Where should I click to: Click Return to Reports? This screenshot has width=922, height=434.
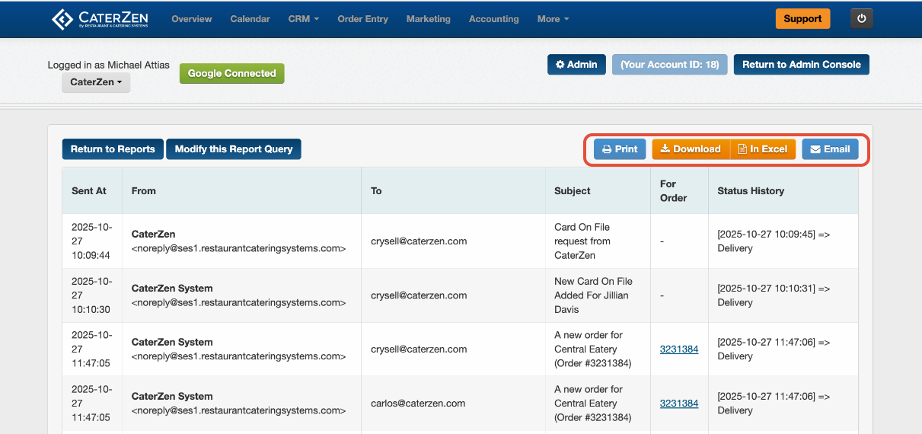click(x=113, y=149)
